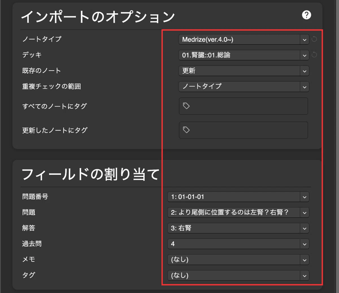Viewport: 339px width, 293px height.
Task: Click the ノートタイプ row label
Action: coord(42,39)
